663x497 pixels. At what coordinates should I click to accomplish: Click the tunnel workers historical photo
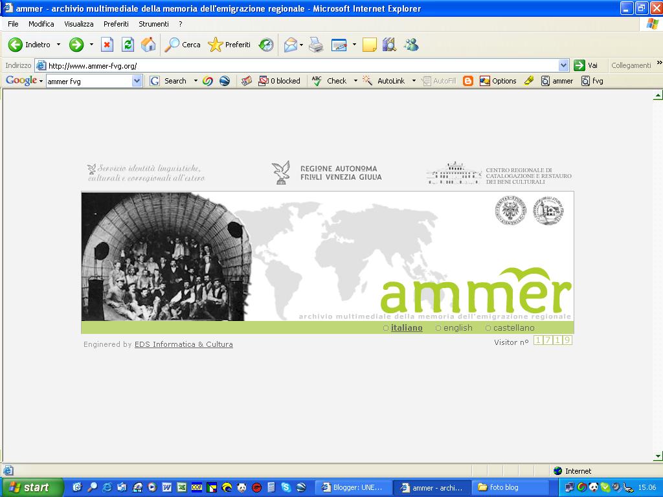point(166,256)
